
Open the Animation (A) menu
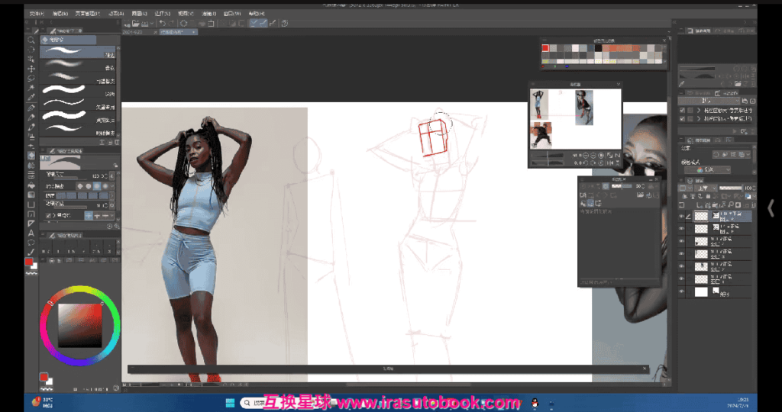(116, 14)
